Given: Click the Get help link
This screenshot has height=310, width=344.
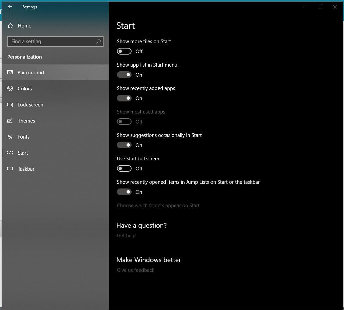Looking at the screenshot, I should [126, 236].
